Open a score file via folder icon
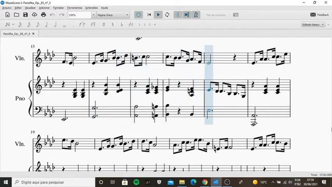Screen dimensions: 332x187 [x=17, y=15]
